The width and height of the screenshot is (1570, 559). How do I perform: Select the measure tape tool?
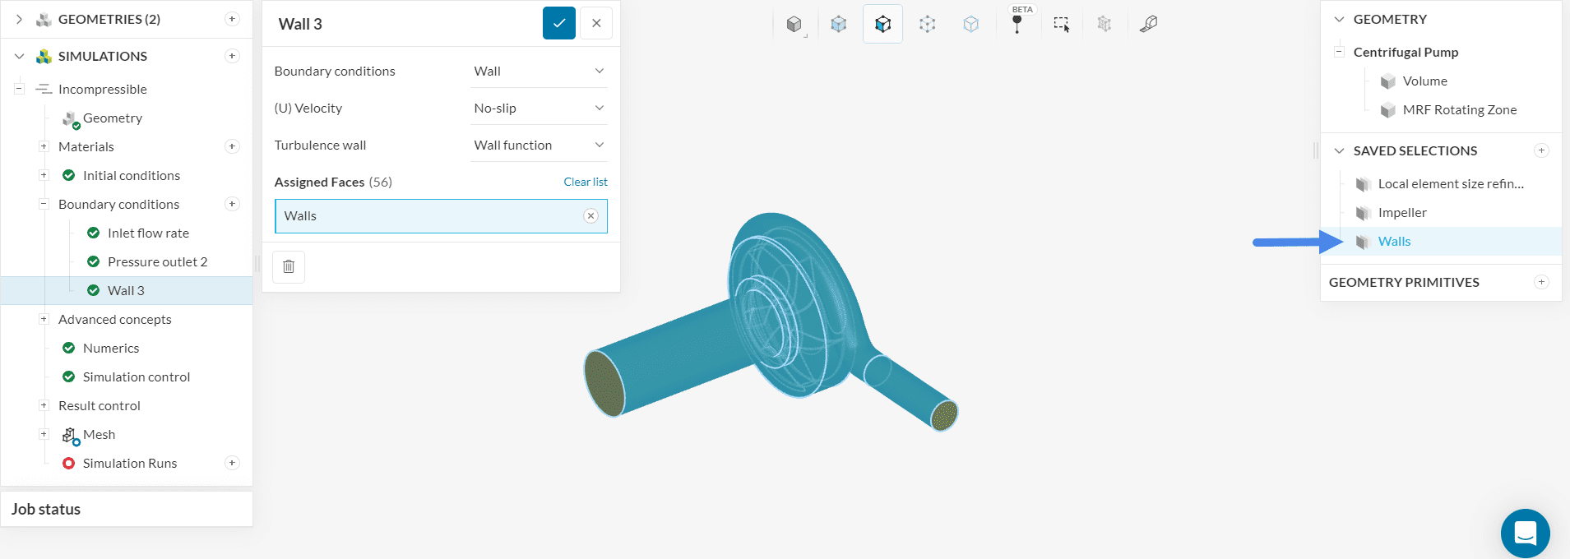click(x=1148, y=25)
